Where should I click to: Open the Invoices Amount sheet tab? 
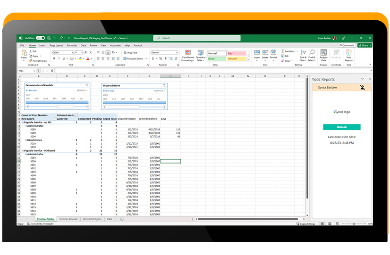68,219
